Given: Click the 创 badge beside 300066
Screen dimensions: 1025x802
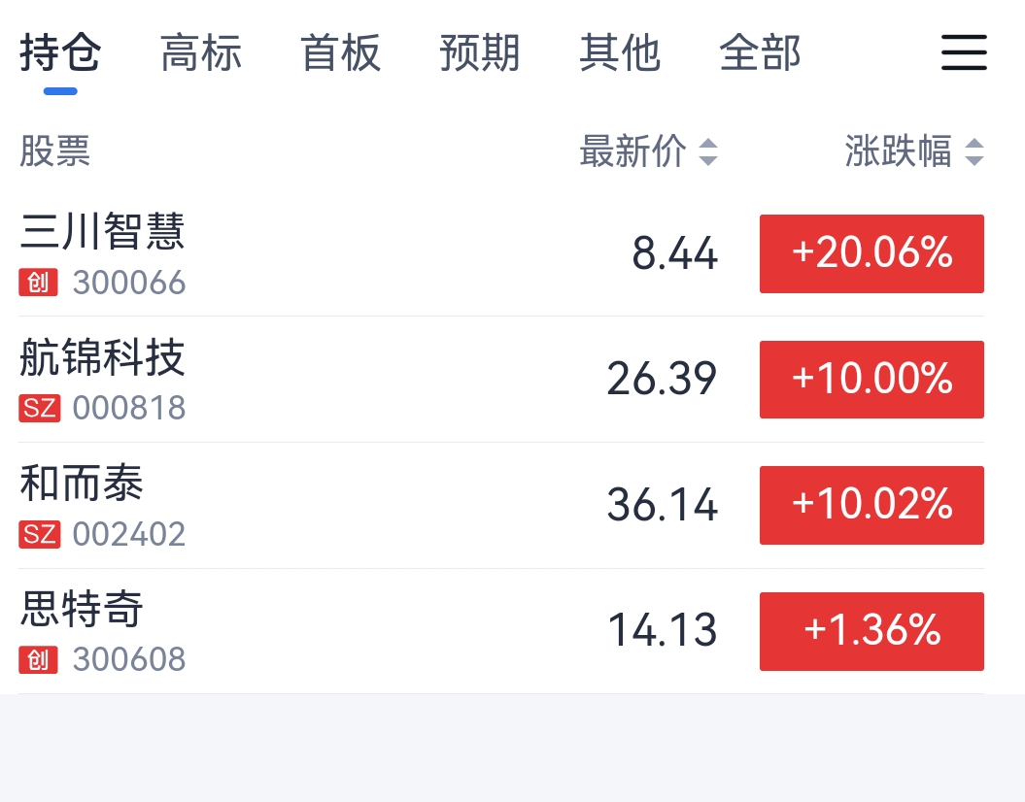Looking at the screenshot, I should point(38,283).
